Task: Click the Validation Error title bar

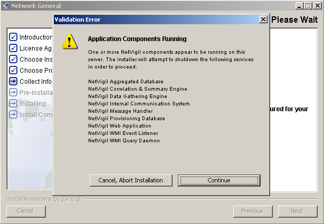Action: (158, 20)
